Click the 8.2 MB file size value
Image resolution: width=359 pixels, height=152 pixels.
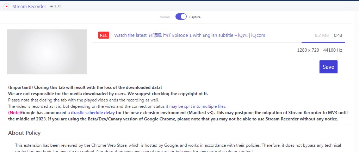pyautogui.click(x=322, y=35)
